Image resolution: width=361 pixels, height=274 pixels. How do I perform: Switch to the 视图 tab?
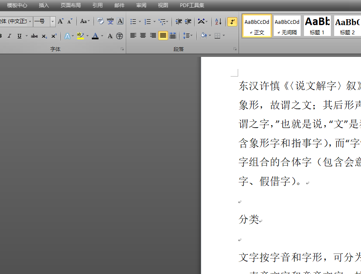point(163,5)
